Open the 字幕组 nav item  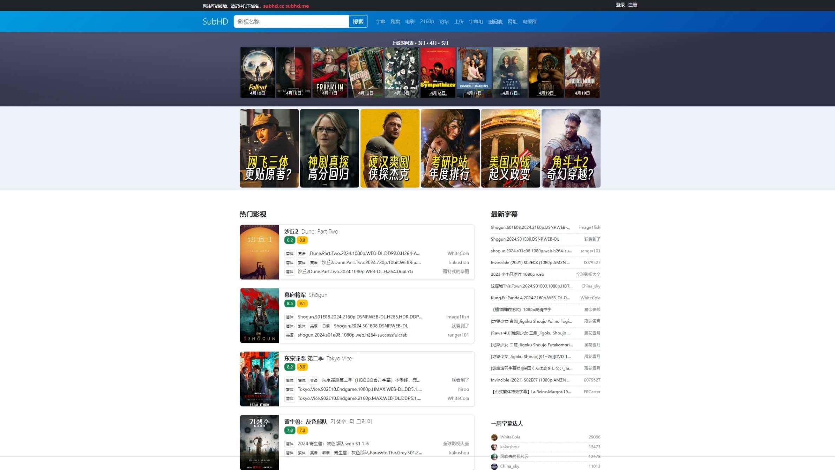coord(476,21)
